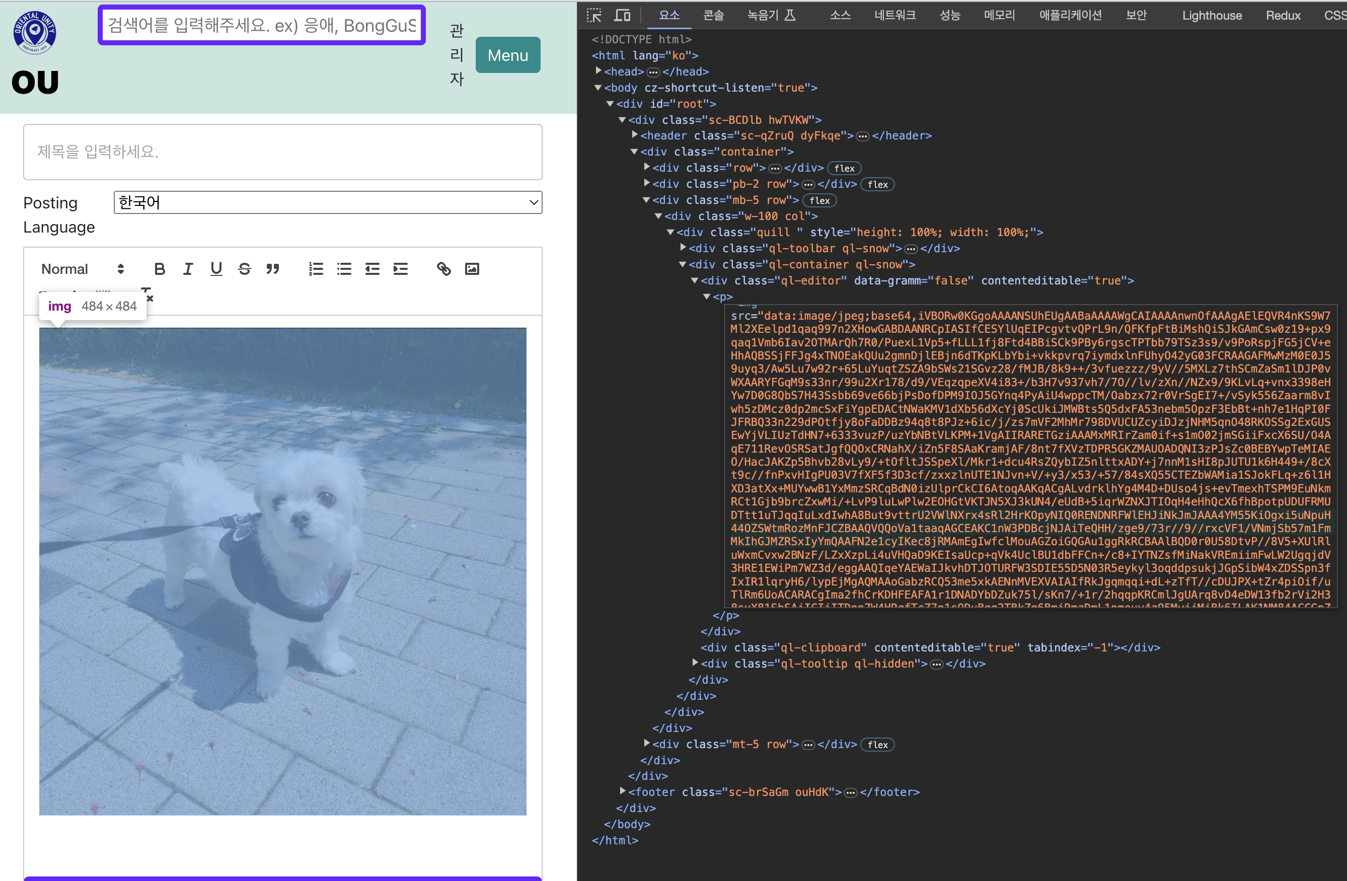1347x881 pixels.
Task: Click the title input field
Action: click(282, 152)
